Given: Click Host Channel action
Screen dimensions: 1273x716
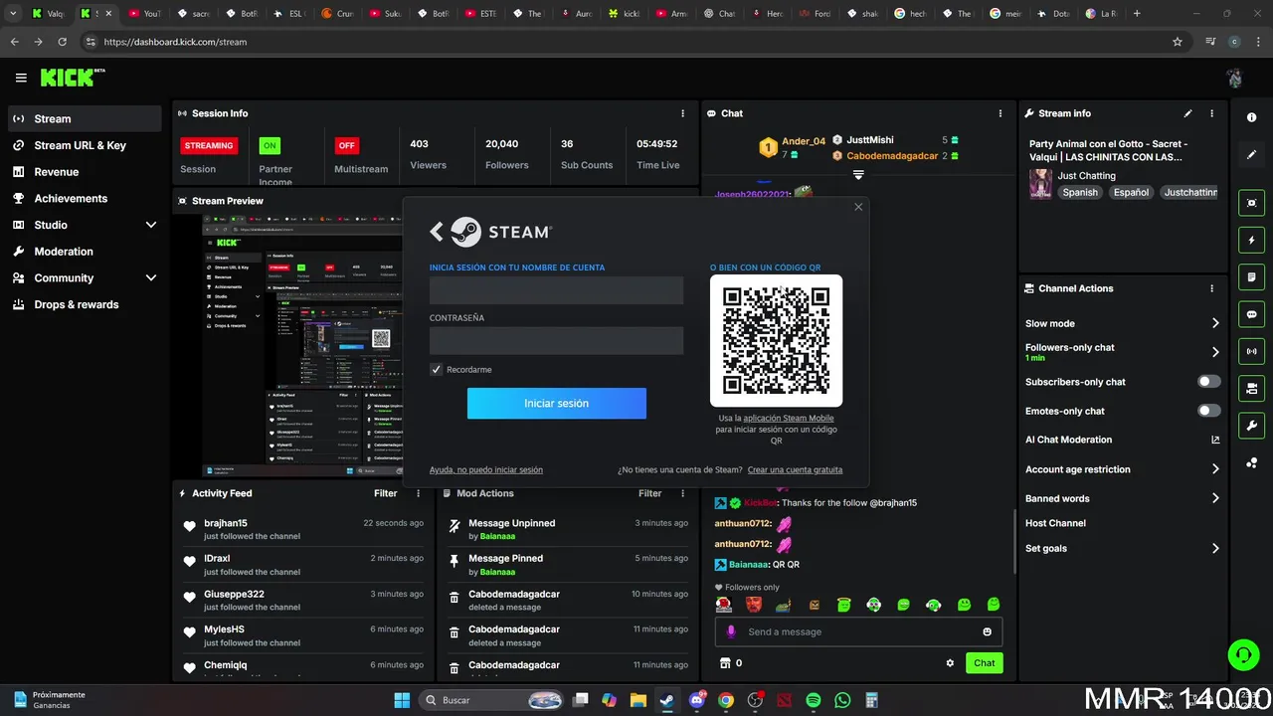Looking at the screenshot, I should point(1055,523).
